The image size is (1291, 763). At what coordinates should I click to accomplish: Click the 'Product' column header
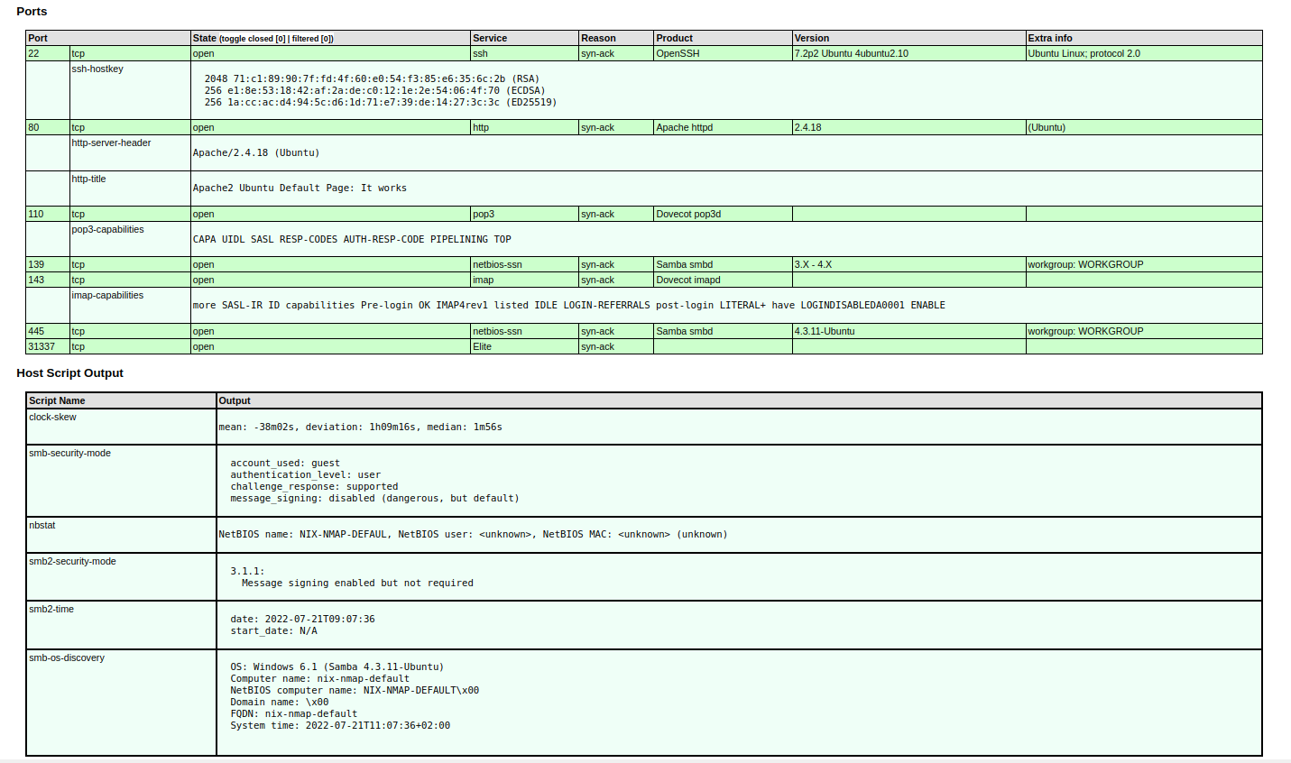723,38
